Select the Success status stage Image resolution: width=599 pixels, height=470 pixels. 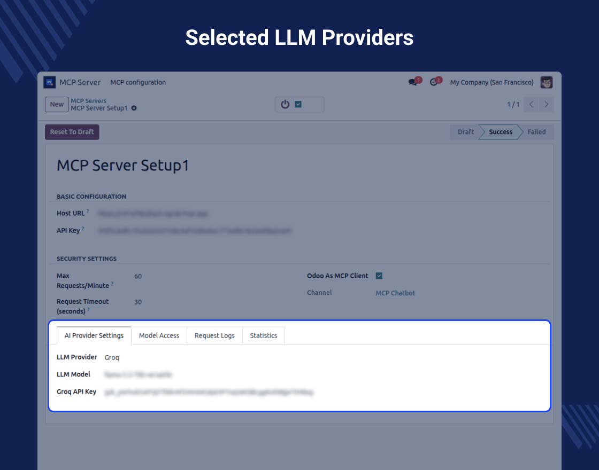(501, 132)
